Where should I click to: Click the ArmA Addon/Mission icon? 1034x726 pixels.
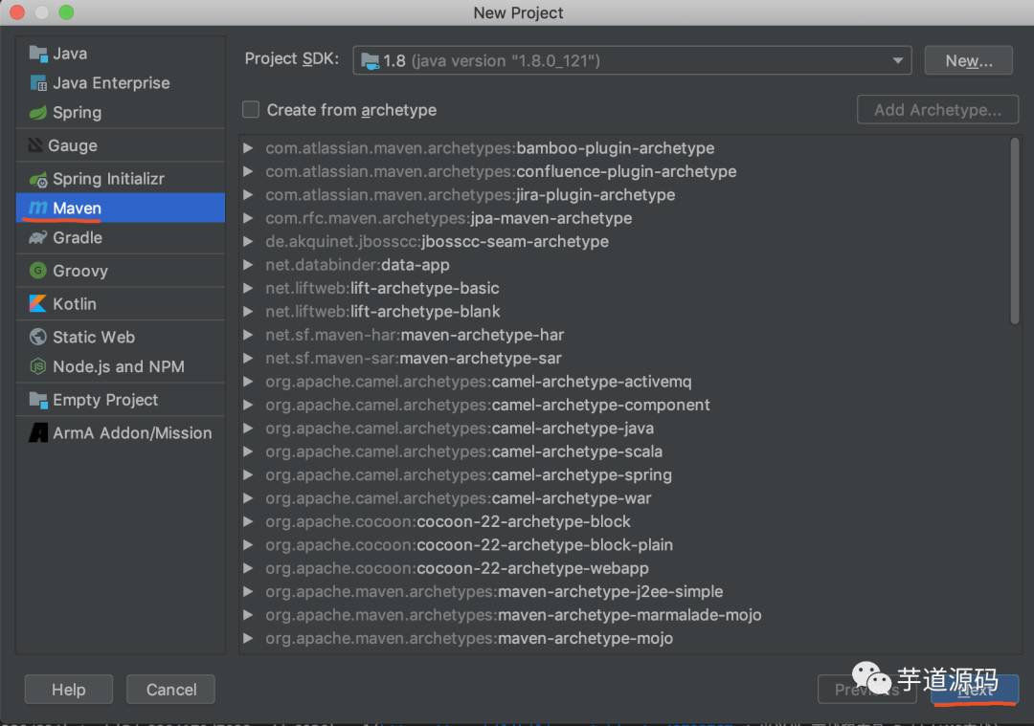tap(38, 433)
